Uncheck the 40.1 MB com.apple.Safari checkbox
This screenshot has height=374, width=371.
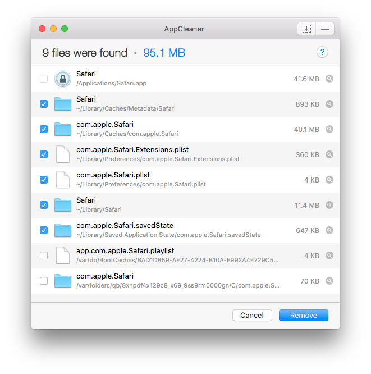pyautogui.click(x=44, y=129)
